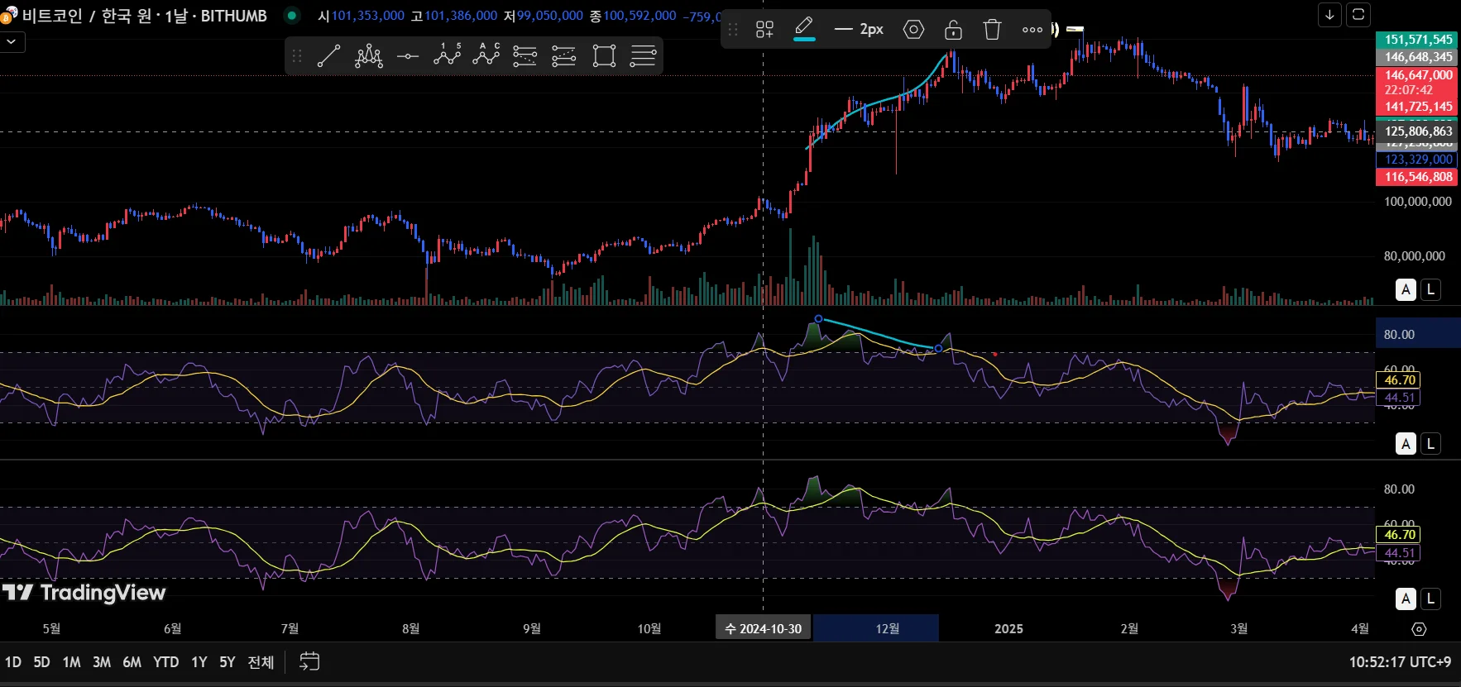The width and height of the screenshot is (1461, 687).
Task: Set time range to 1Y
Action: pyautogui.click(x=199, y=662)
